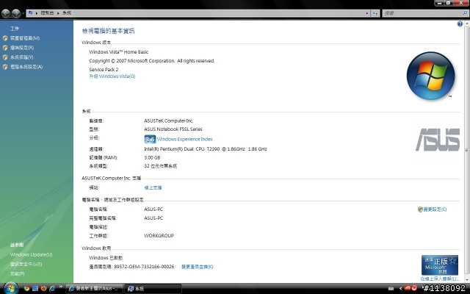Switch to the Internet Explorer taskbar window
The width and height of the screenshot is (470, 294).
click(x=95, y=289)
